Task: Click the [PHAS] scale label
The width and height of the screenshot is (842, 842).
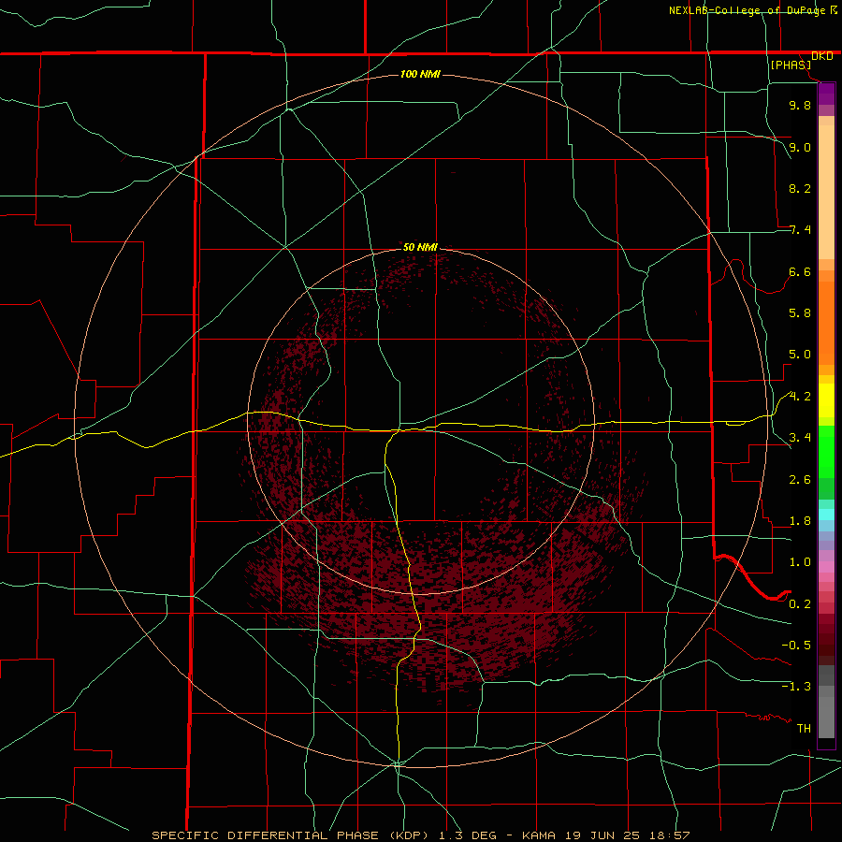Action: [x=791, y=65]
